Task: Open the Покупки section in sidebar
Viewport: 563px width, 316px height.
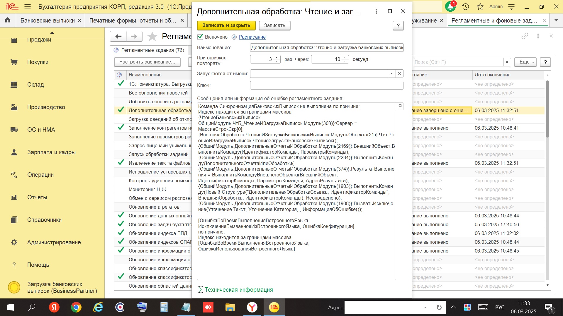Action: (x=38, y=62)
